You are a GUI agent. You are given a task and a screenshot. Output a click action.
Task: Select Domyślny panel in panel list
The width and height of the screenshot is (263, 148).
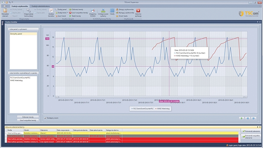[x=23, y=34]
